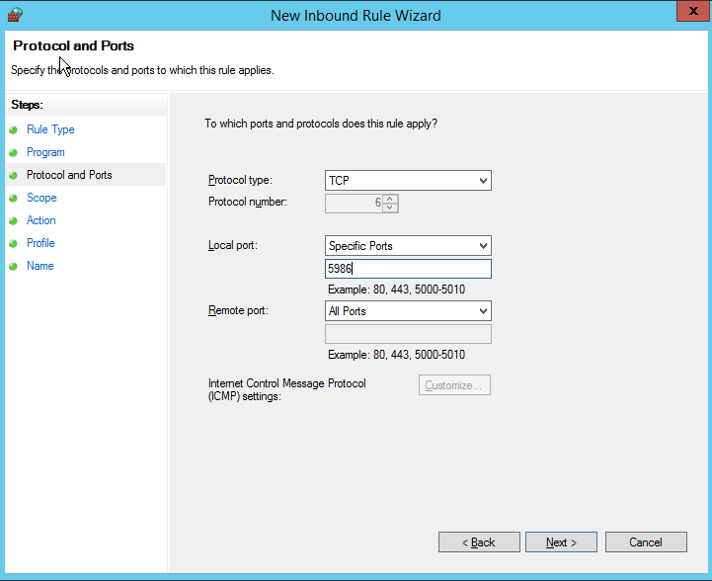Viewport: 712px width, 581px height.
Task: Click the 'Protocol number:' label
Action: point(248,202)
